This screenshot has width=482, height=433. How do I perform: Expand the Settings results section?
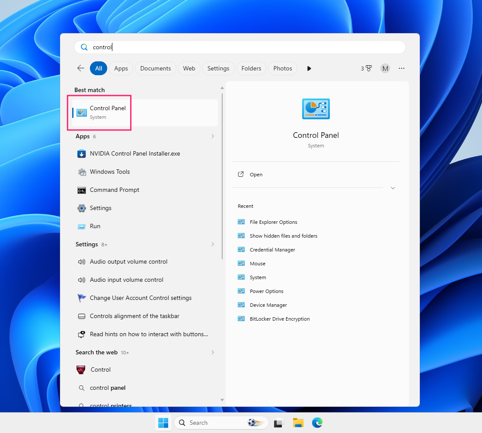click(x=213, y=244)
